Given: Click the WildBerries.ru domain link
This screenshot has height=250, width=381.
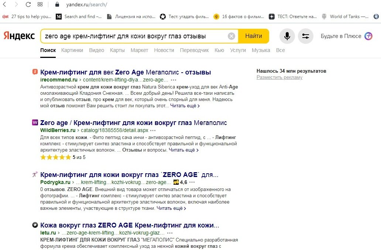Looking at the screenshot, I should (58, 130).
